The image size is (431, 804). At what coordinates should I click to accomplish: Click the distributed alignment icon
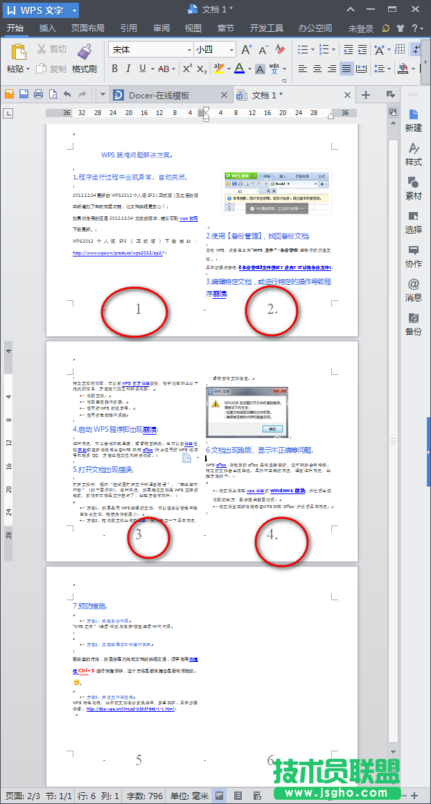tap(361, 69)
